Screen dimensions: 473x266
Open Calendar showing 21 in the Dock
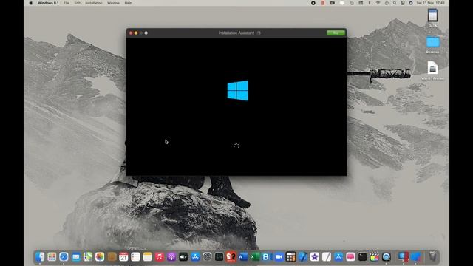(123, 256)
